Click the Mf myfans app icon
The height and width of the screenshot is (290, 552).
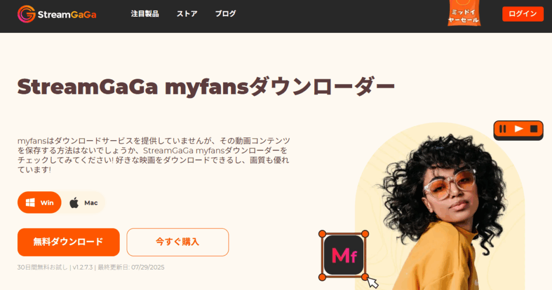343,255
